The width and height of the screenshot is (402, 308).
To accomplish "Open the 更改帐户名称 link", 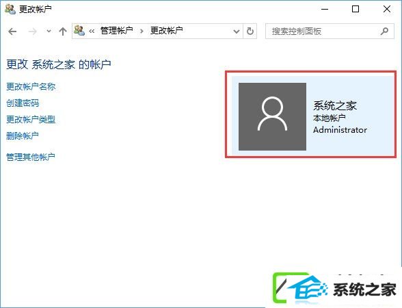I will [x=31, y=86].
